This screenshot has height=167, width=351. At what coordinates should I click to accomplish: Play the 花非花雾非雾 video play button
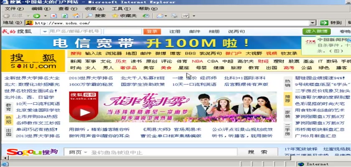(x=85, y=112)
